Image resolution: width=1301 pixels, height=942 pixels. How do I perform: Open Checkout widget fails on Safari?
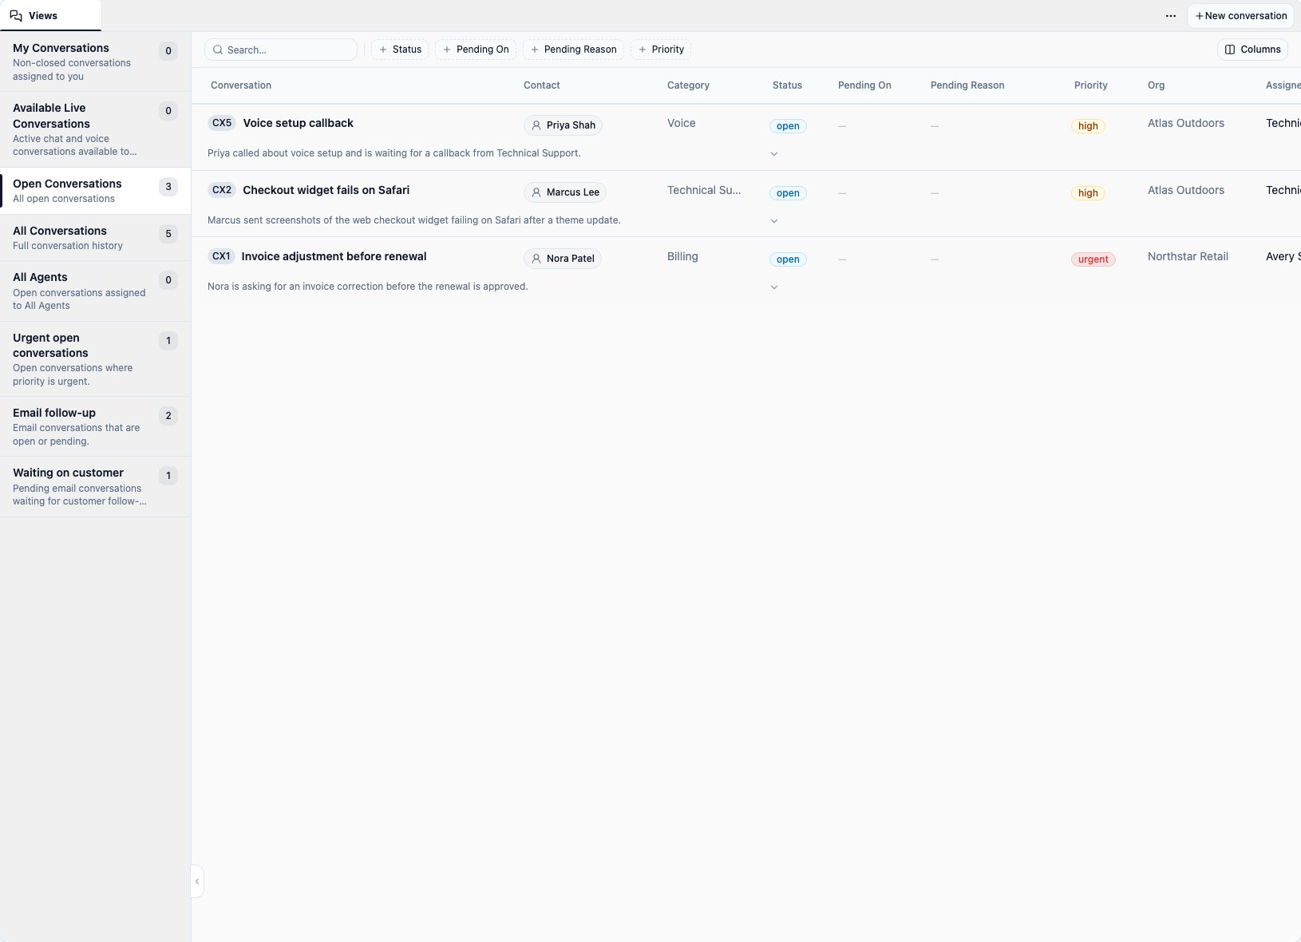click(326, 190)
